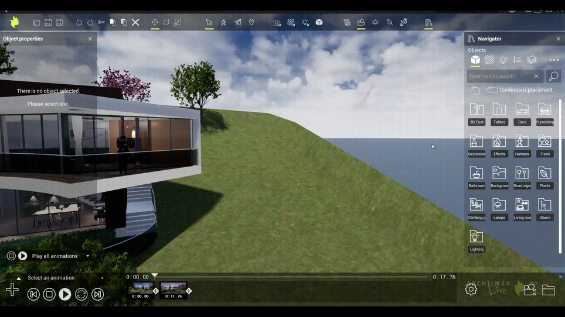This screenshot has width=565, height=317.
Task: Close the Object properties panel
Action: tap(90, 39)
